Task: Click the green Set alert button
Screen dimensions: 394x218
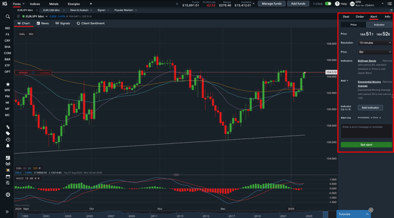Action: pyautogui.click(x=366, y=145)
